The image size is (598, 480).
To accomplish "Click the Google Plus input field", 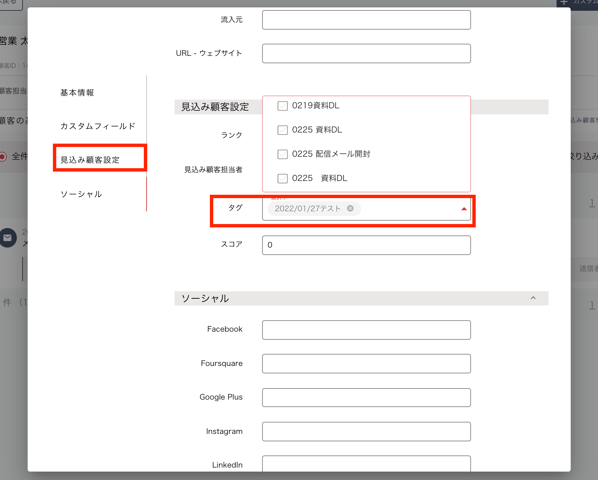I will (366, 398).
